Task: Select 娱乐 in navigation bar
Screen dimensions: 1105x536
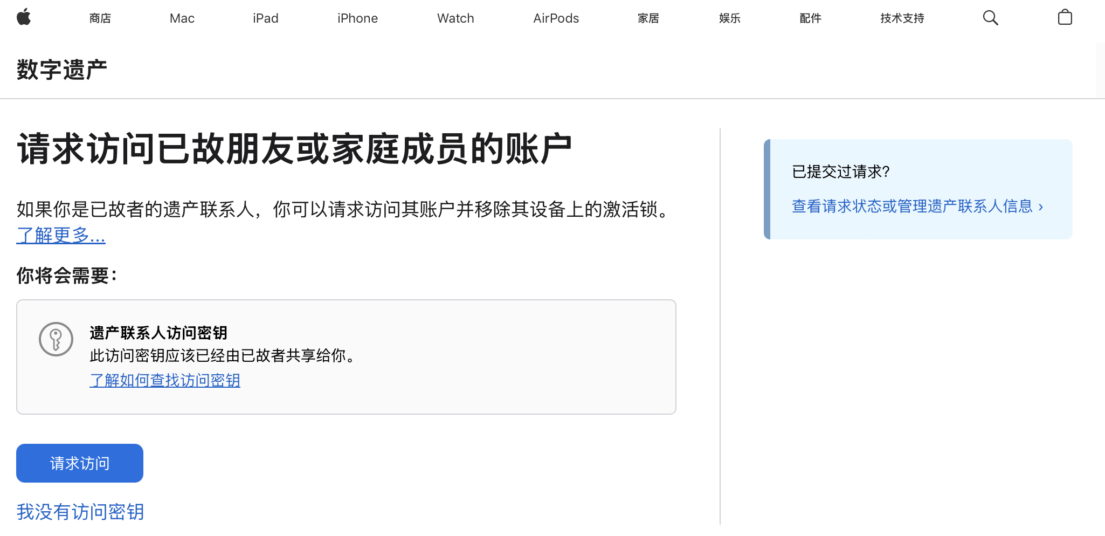Action: (730, 18)
